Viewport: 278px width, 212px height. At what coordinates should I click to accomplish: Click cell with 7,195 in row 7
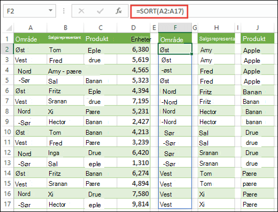tap(134, 101)
